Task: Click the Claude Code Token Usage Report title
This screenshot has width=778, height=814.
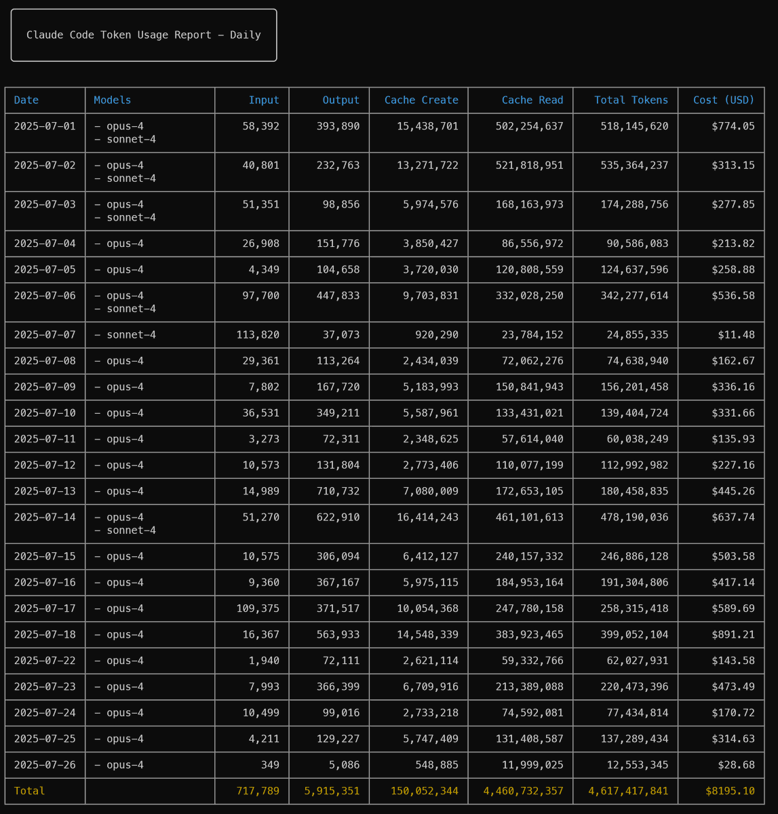Action: click(144, 35)
